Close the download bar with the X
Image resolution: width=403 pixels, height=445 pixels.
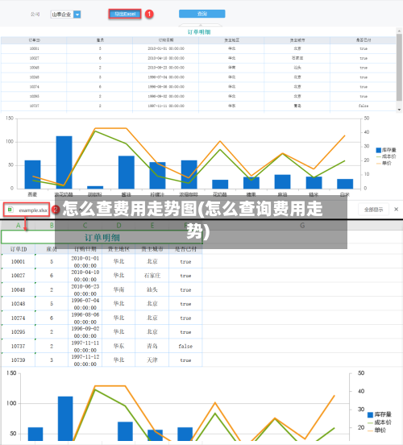click(x=397, y=209)
